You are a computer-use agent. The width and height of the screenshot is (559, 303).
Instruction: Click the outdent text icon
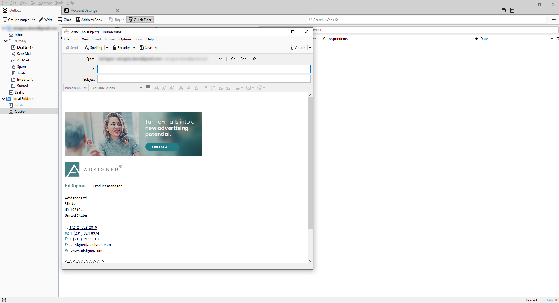tap(221, 88)
